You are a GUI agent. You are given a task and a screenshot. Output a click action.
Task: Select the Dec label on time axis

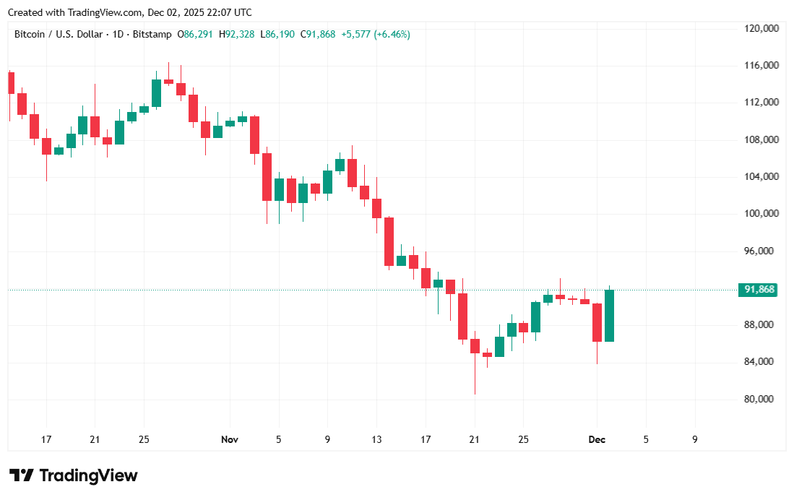(x=597, y=439)
